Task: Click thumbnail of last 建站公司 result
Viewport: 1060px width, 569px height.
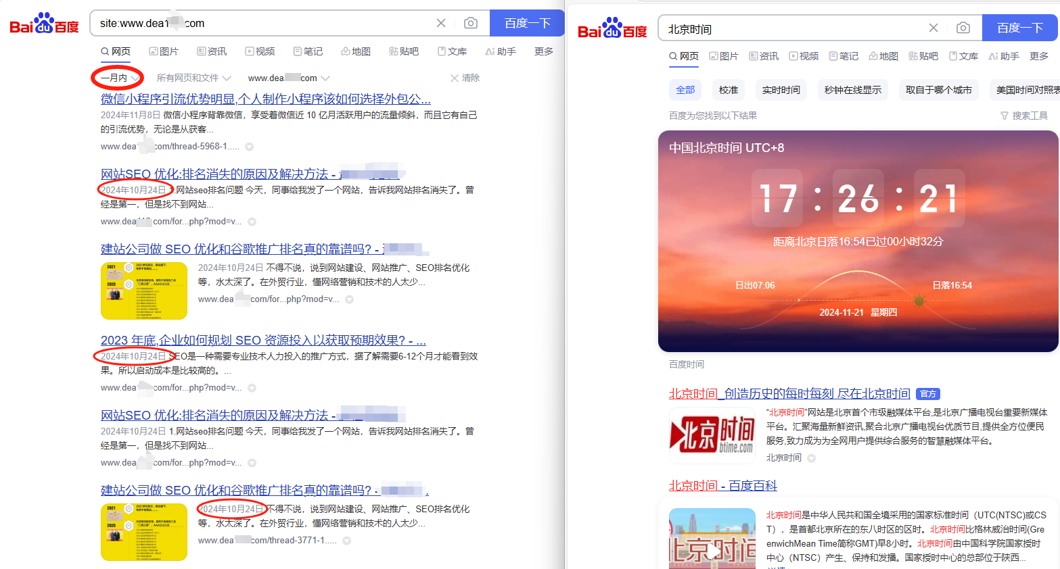Action: (144, 532)
